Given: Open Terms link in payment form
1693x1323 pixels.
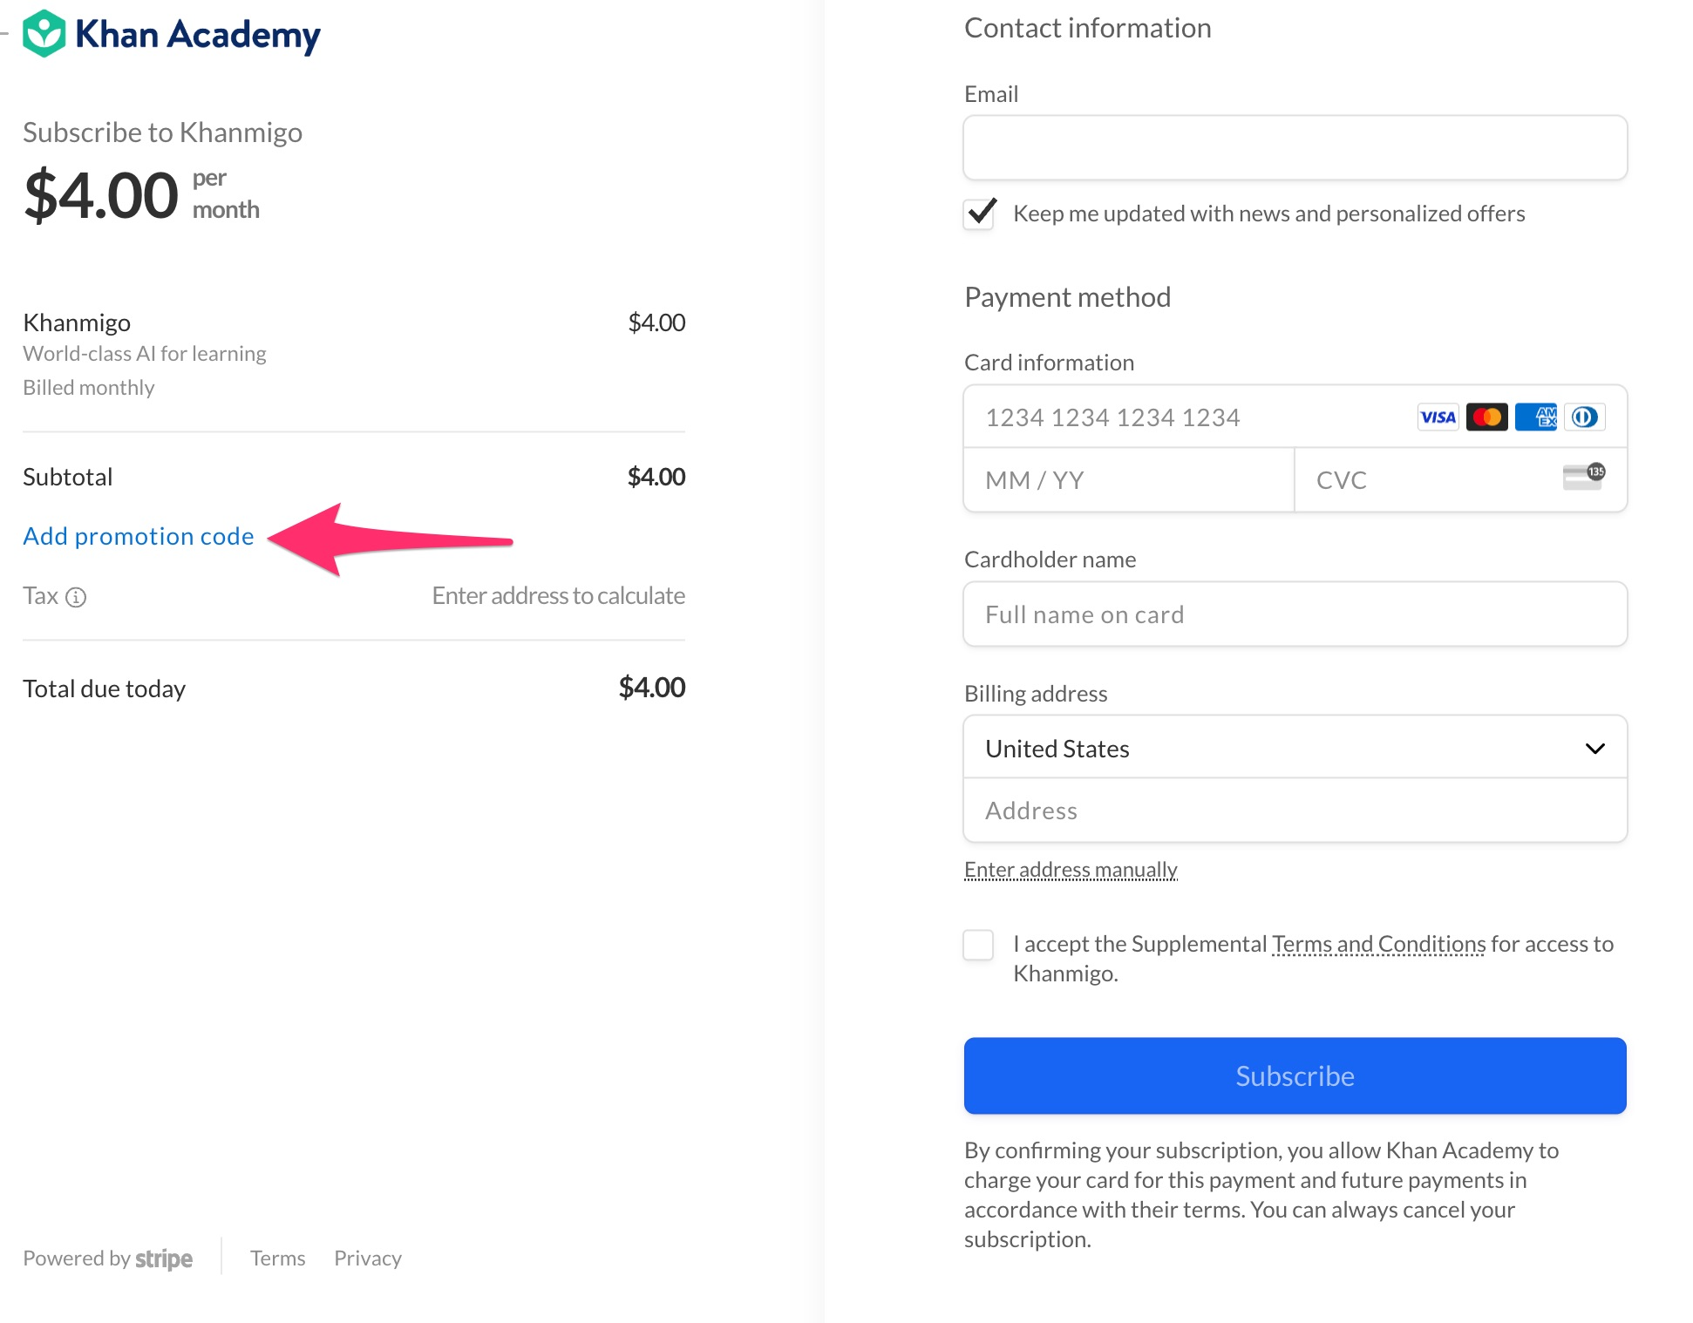Looking at the screenshot, I should click(x=275, y=1256).
